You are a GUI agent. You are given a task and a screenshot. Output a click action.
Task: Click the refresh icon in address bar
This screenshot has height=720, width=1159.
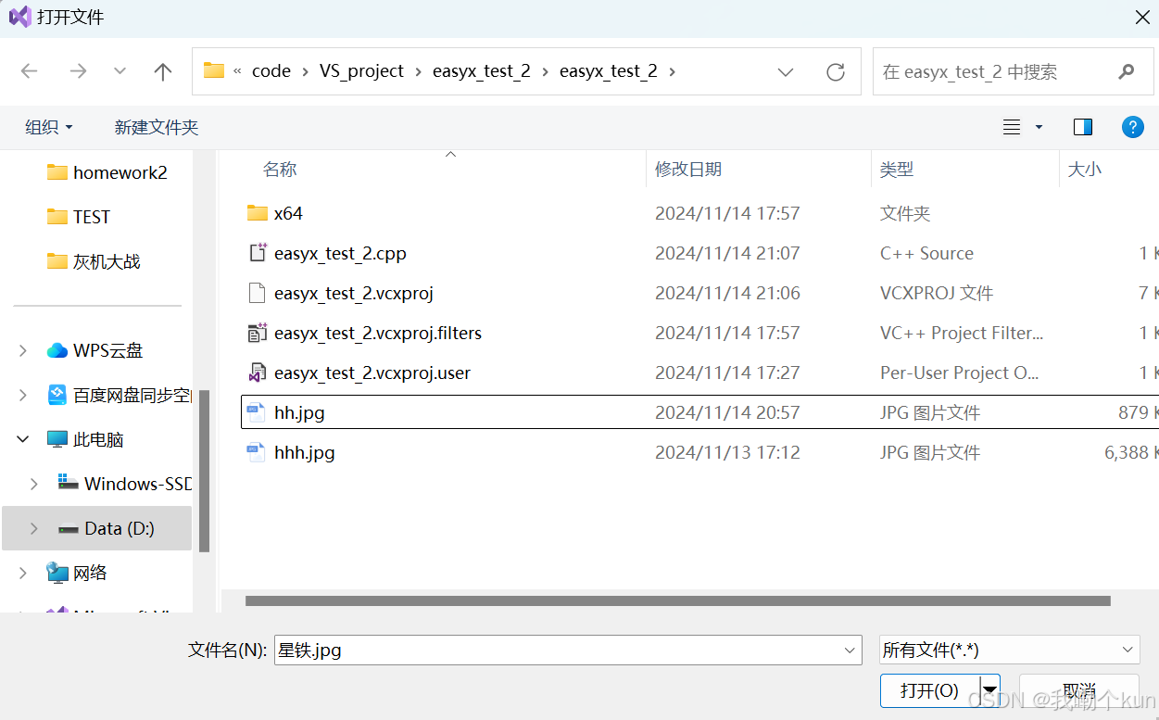(835, 71)
